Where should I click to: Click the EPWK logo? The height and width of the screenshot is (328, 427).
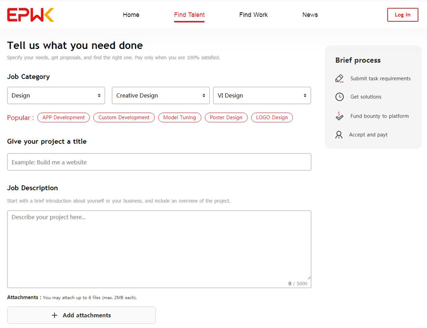[x=30, y=15]
